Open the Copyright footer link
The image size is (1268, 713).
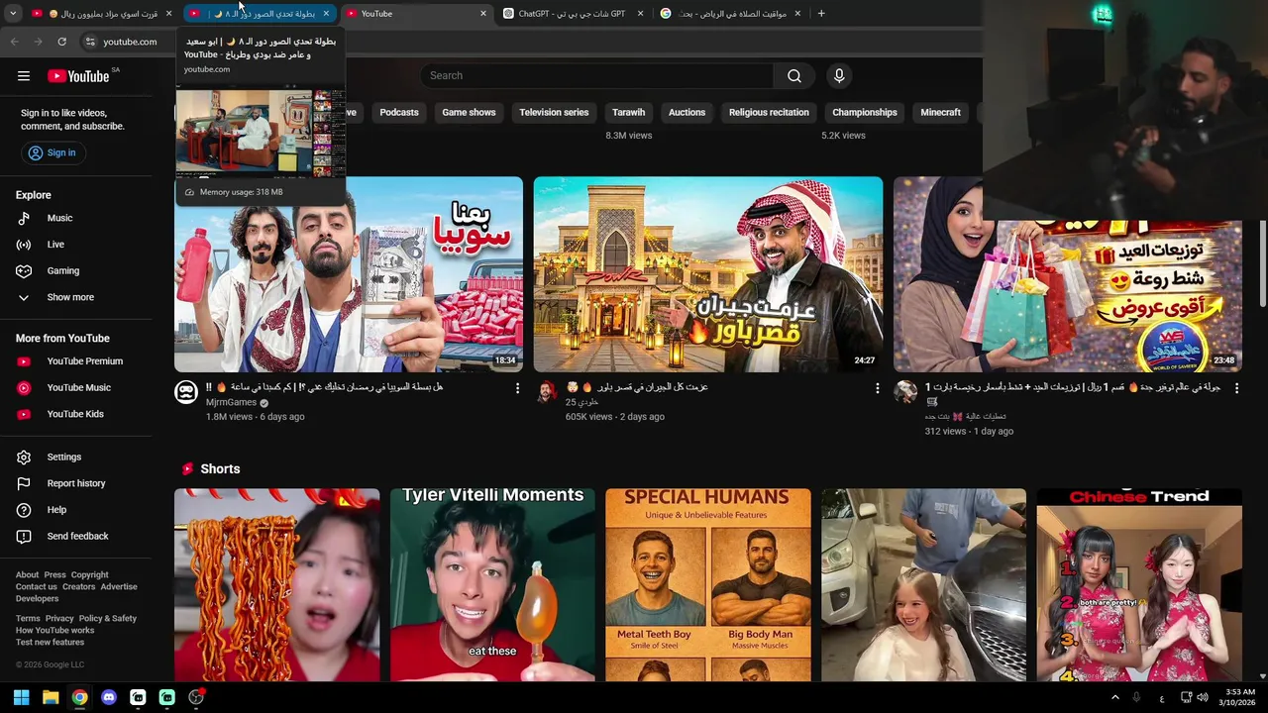click(89, 575)
